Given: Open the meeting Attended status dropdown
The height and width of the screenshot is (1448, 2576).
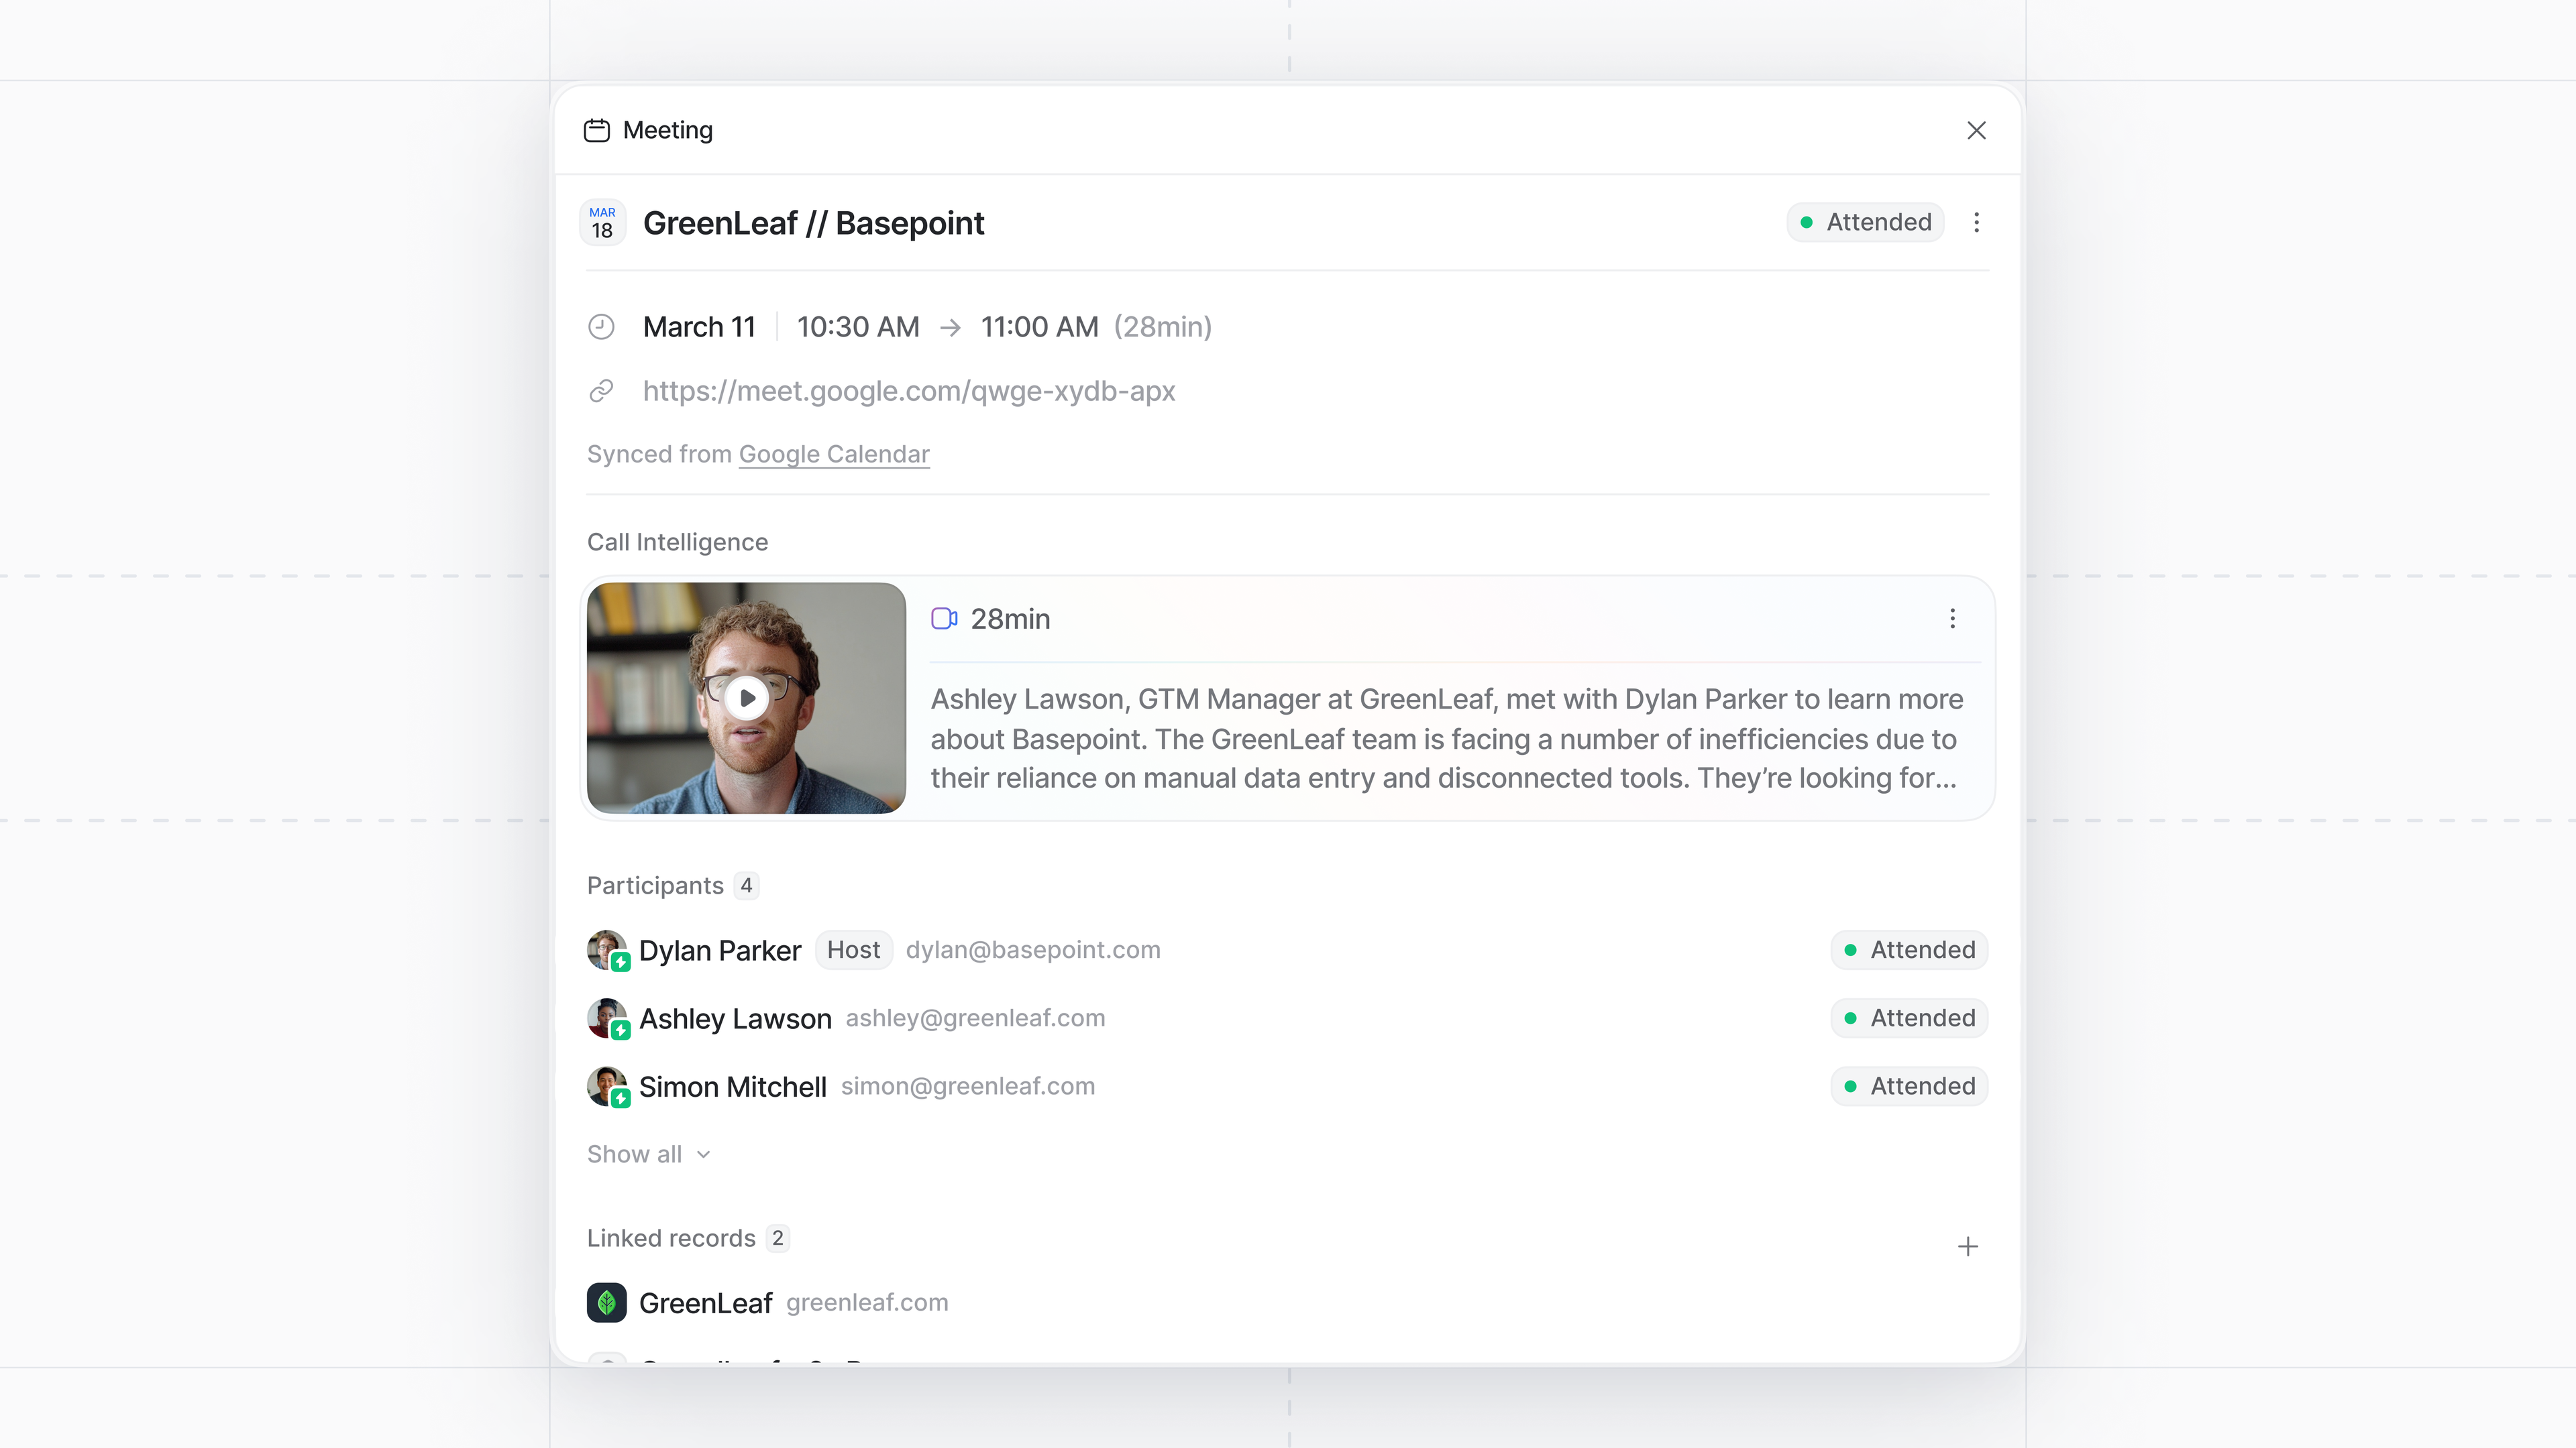Looking at the screenshot, I should 1865,222.
